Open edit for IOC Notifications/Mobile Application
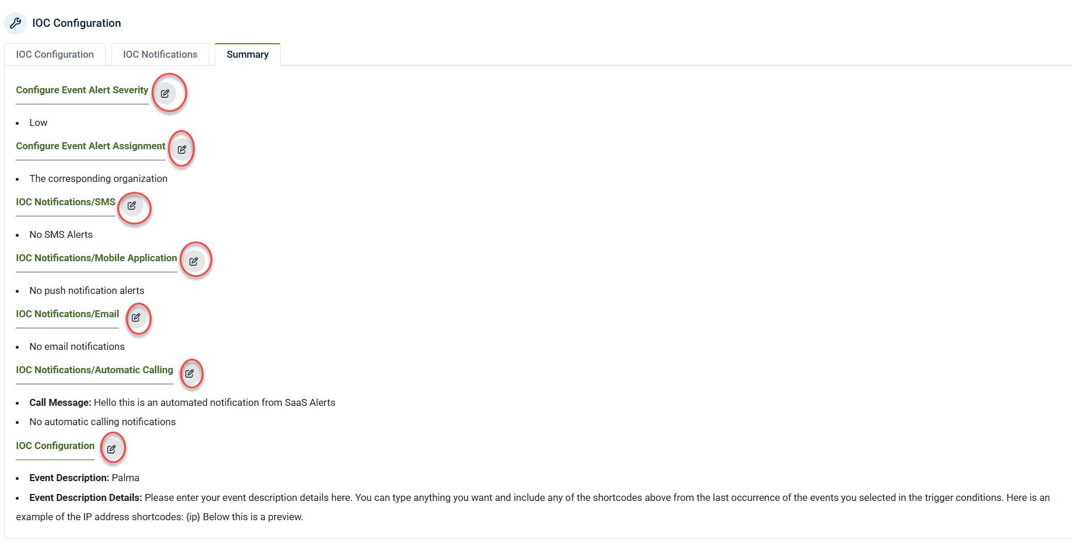 tap(194, 261)
